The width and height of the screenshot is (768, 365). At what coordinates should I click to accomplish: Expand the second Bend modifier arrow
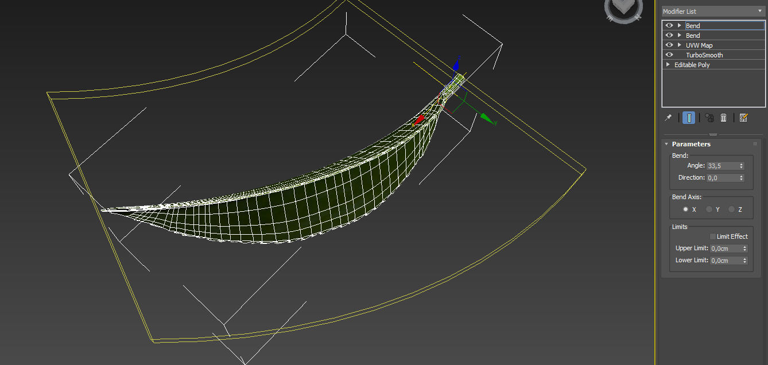click(679, 35)
